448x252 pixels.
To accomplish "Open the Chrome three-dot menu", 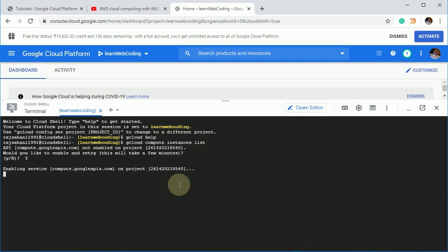I will pyautogui.click(x=440, y=21).
